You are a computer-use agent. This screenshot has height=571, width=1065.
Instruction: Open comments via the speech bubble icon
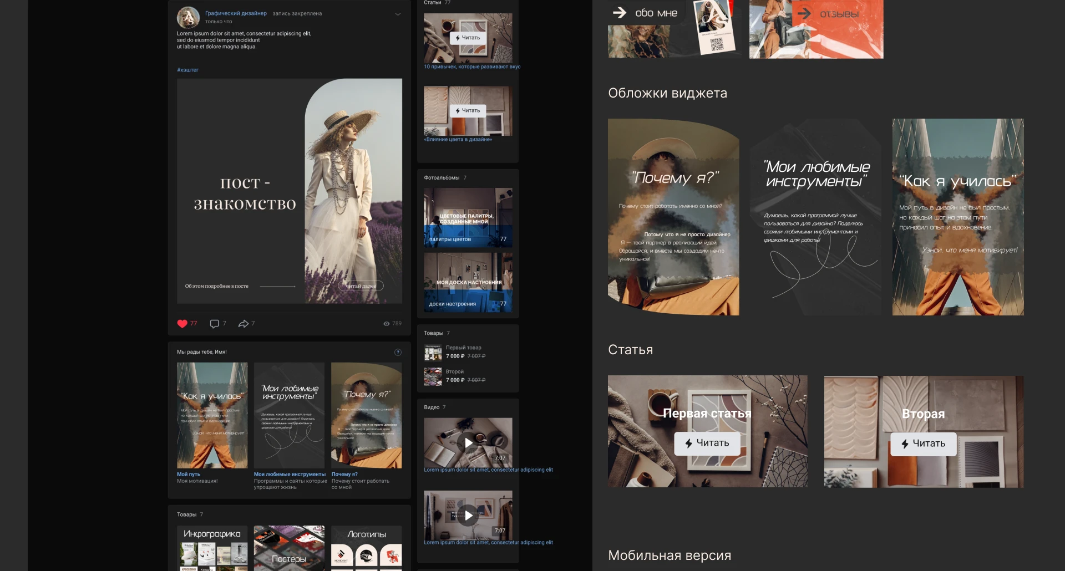point(214,324)
